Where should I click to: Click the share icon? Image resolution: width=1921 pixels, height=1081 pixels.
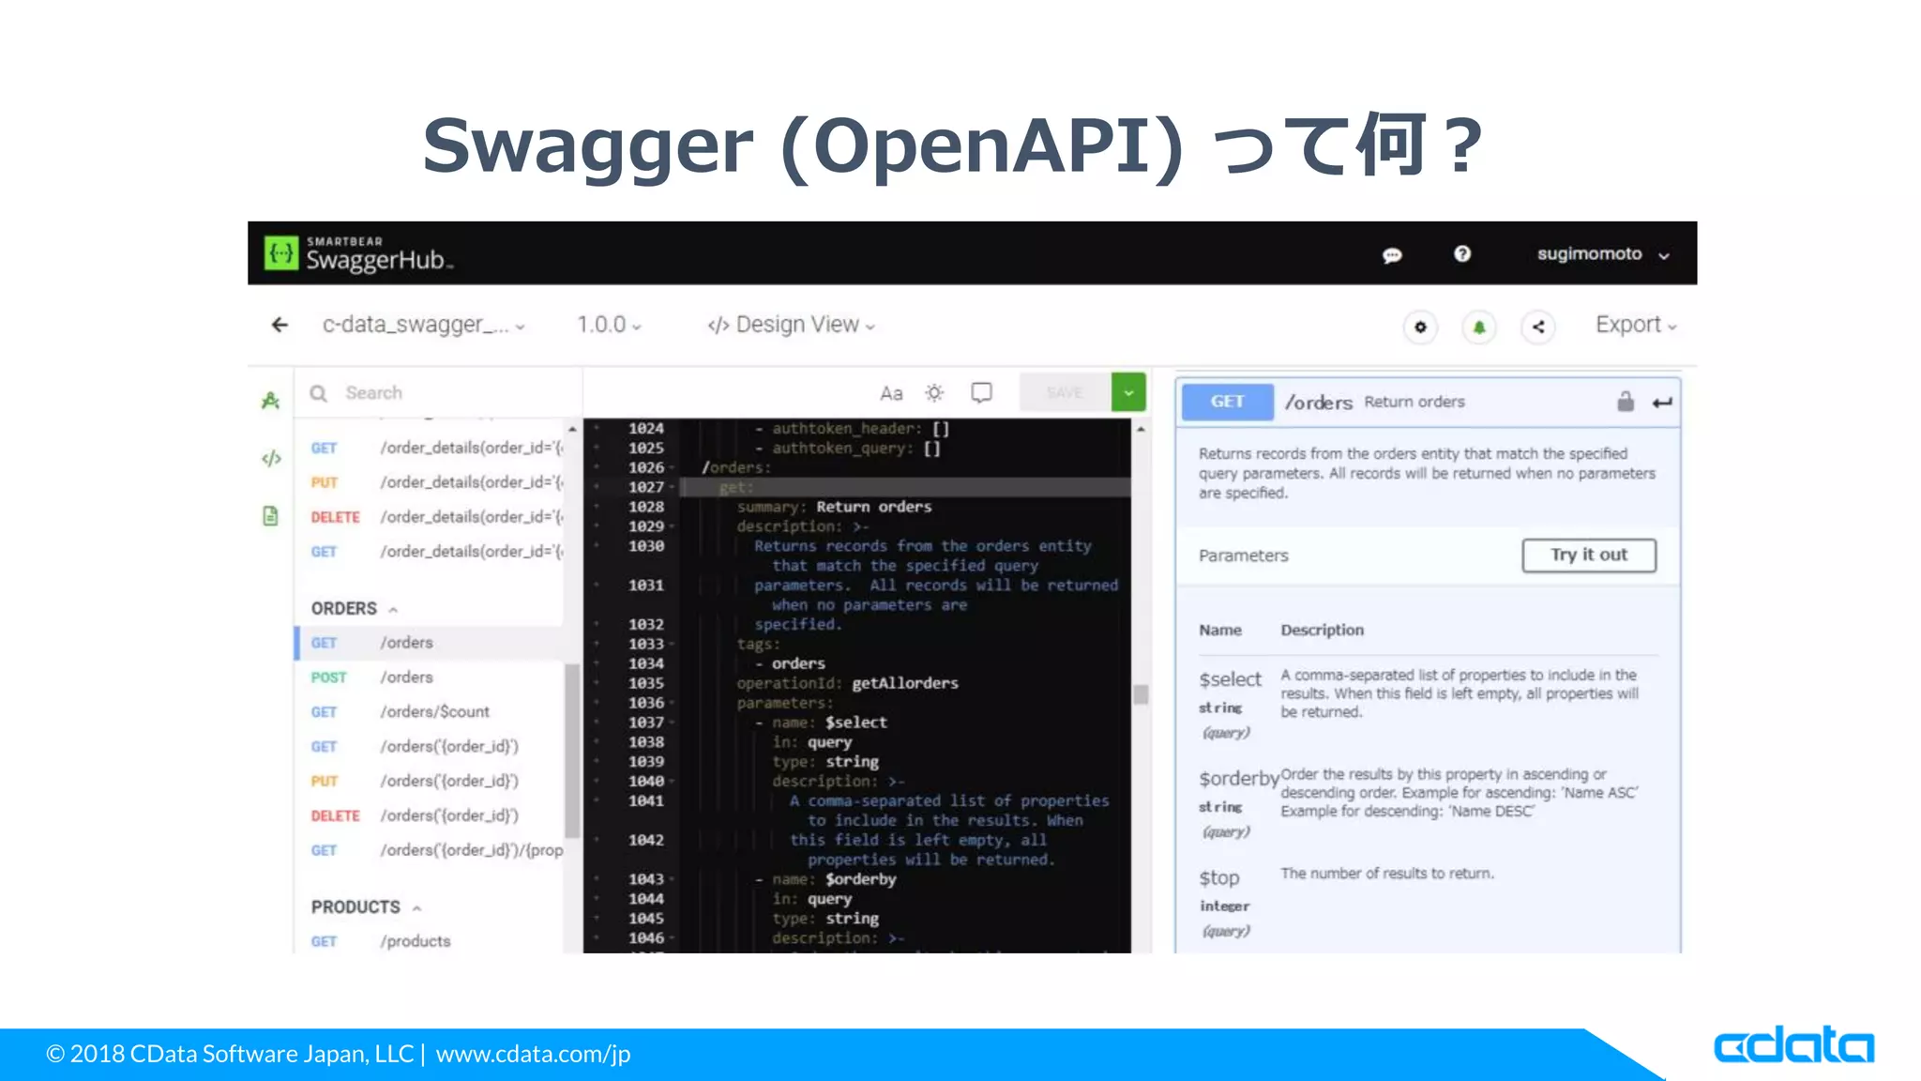click(x=1538, y=327)
